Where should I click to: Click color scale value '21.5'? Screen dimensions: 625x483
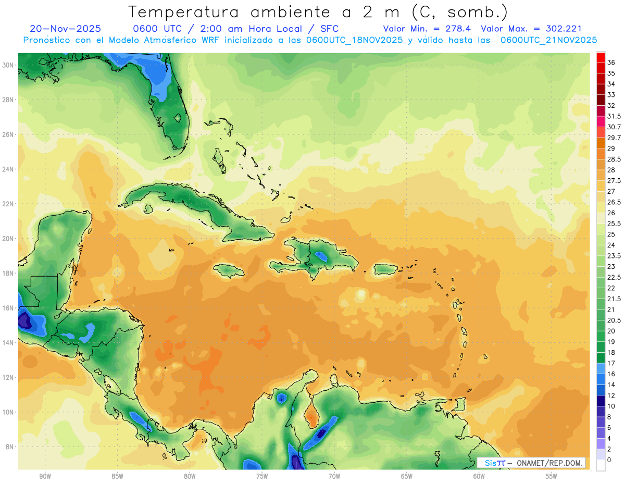[614, 299]
